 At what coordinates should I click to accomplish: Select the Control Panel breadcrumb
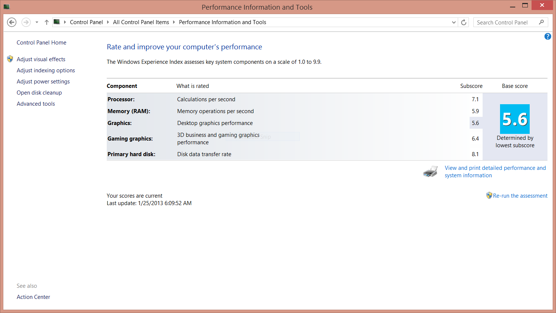(x=86, y=22)
